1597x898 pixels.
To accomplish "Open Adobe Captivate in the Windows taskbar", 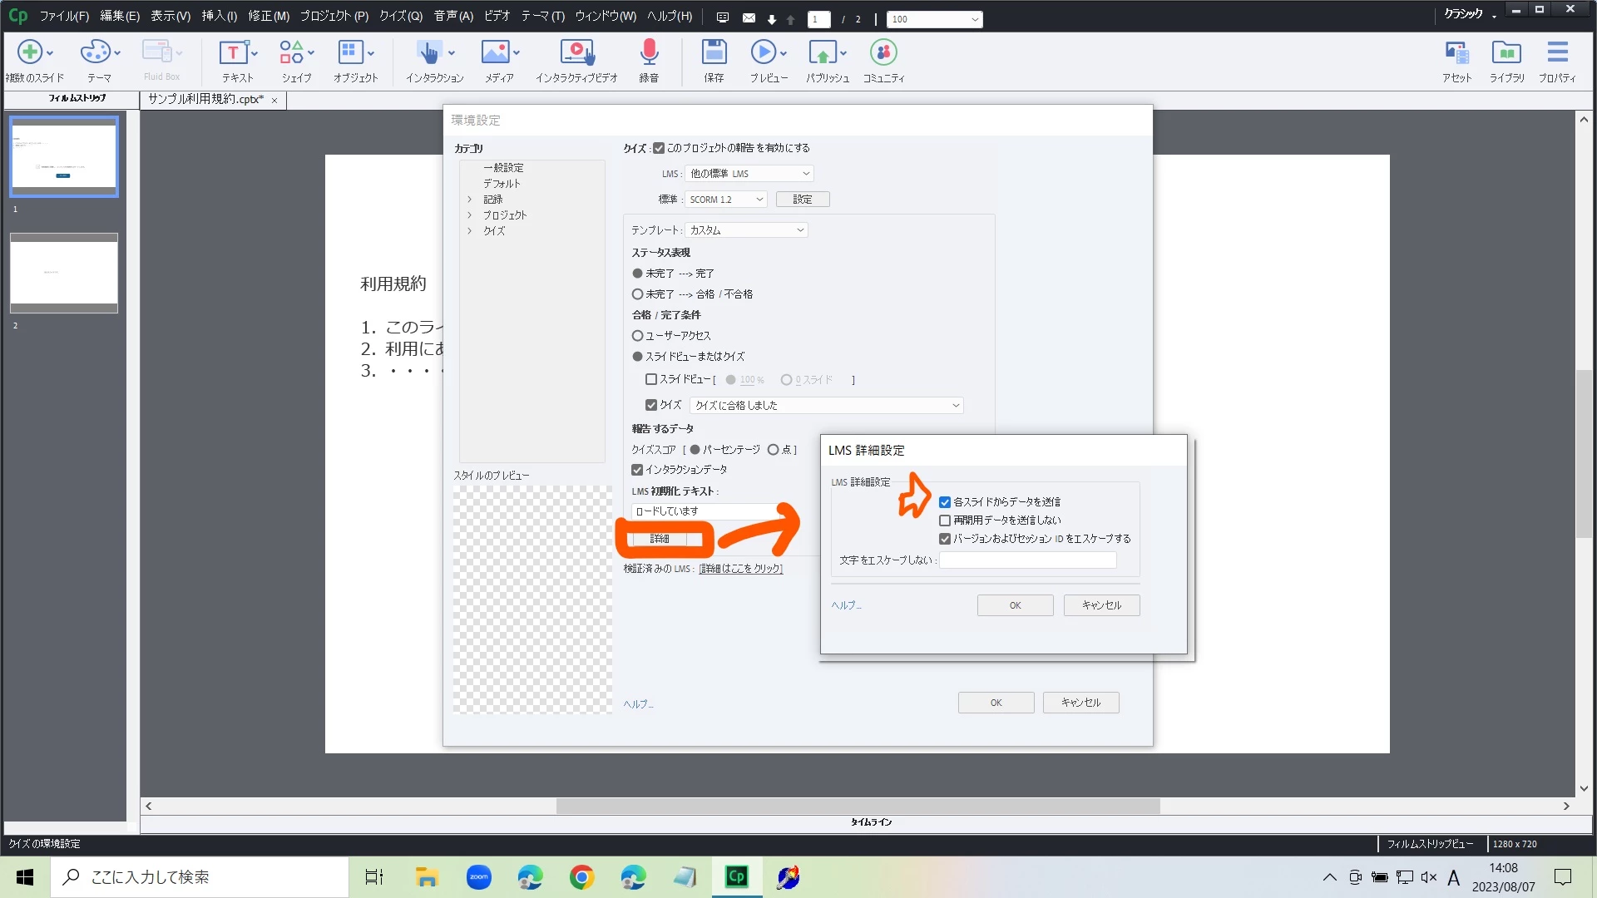I will [x=737, y=876].
